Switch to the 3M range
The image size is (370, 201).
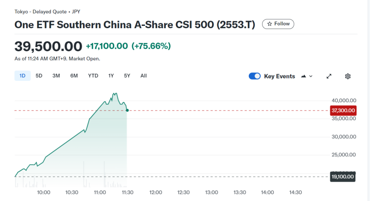(x=56, y=75)
